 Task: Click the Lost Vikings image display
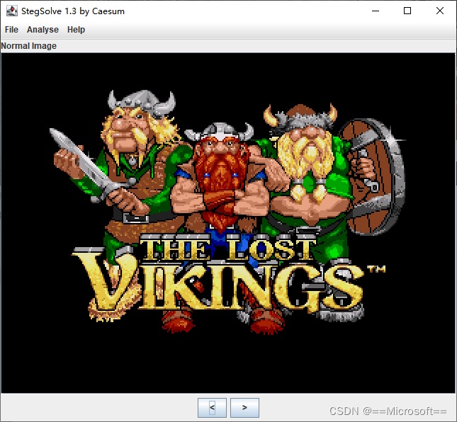click(228, 223)
